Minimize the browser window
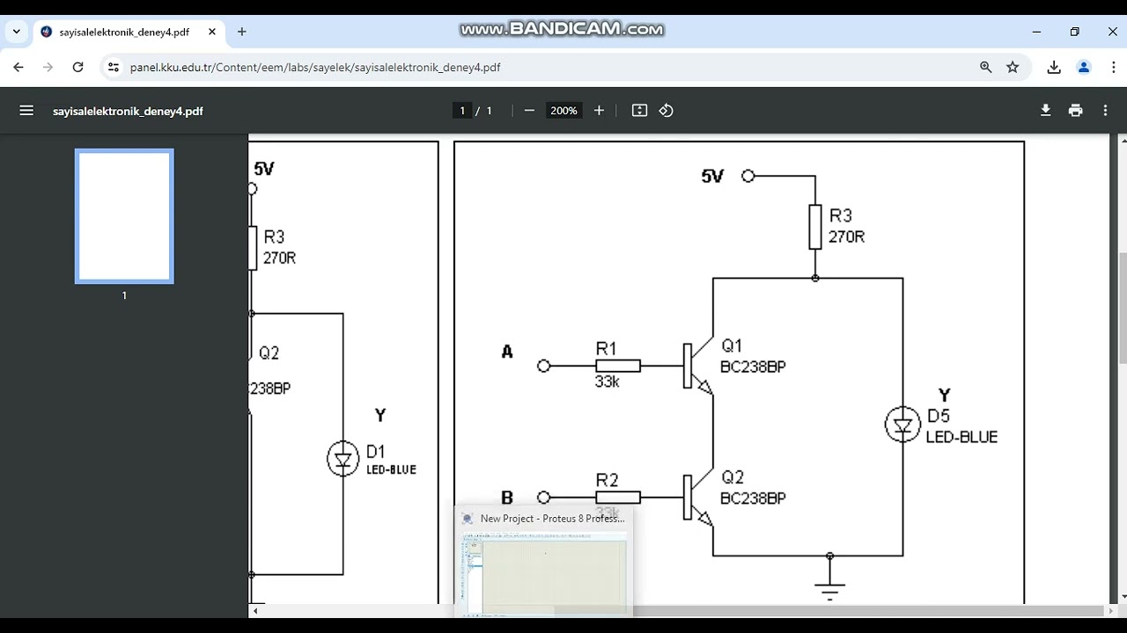Image resolution: width=1127 pixels, height=633 pixels. tap(1036, 32)
